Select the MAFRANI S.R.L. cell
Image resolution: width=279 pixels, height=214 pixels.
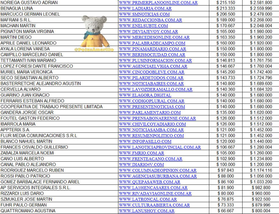click(59, 20)
